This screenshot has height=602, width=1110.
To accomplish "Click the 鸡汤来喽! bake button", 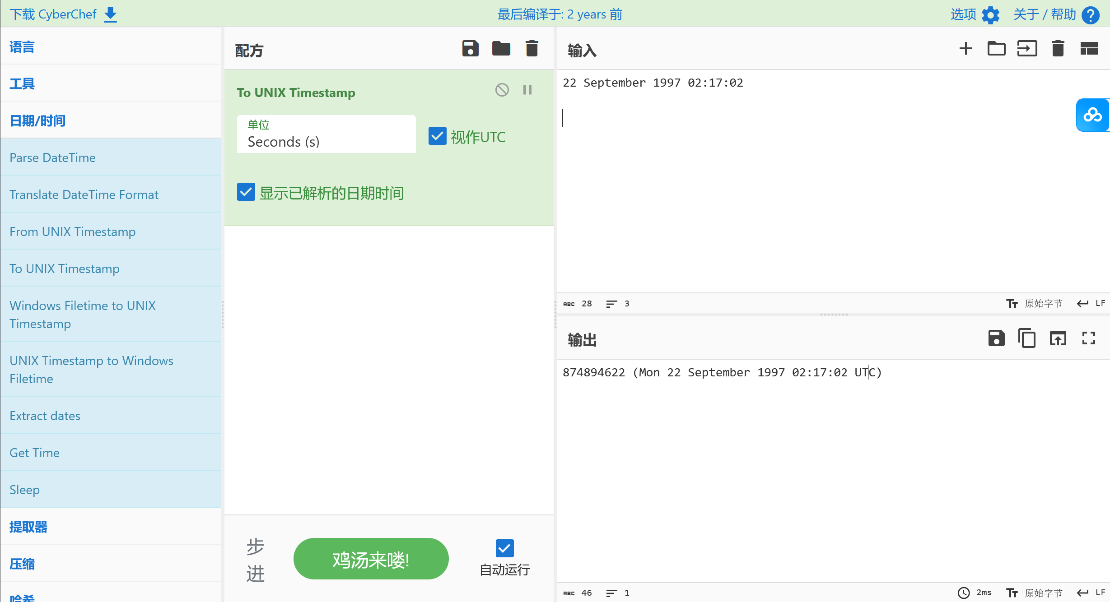I will coord(371,559).
